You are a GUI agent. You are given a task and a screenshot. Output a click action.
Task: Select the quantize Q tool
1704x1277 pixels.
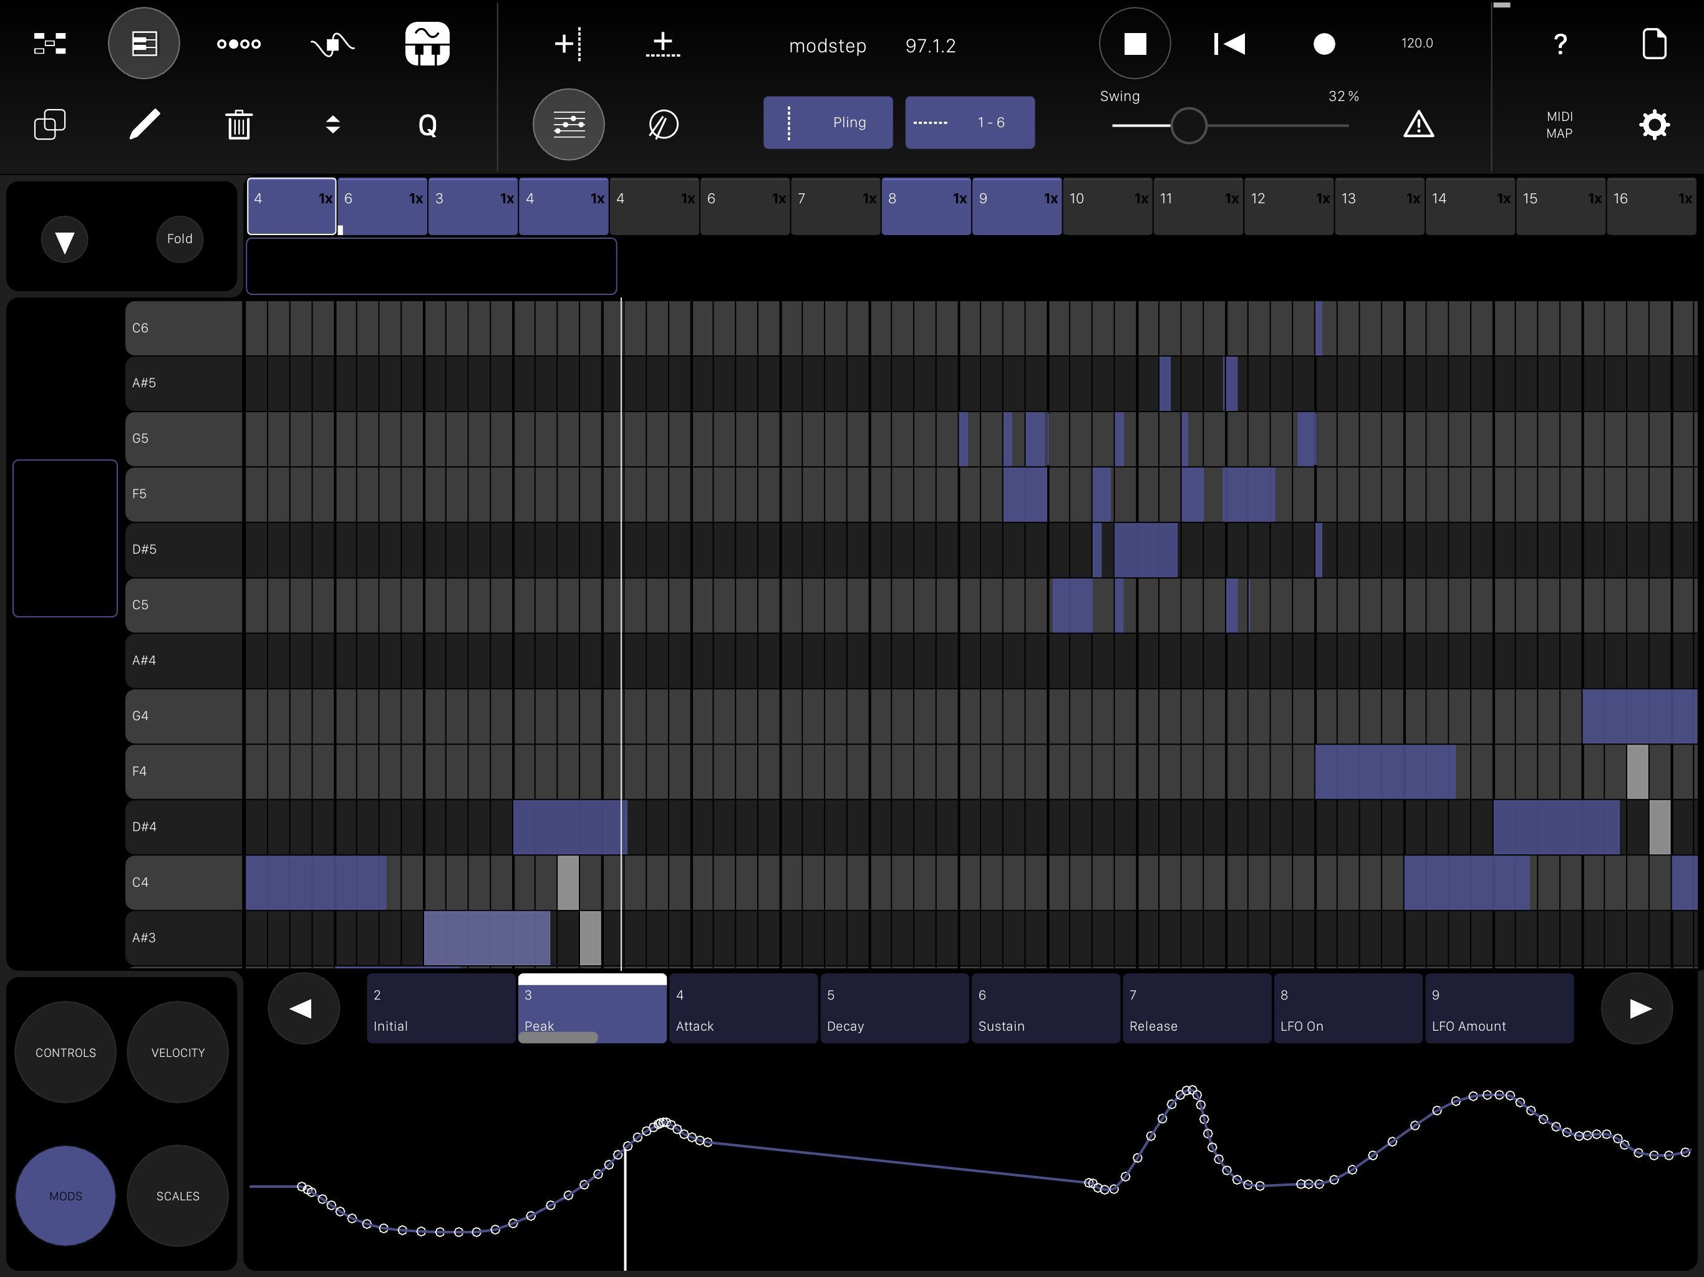click(x=427, y=123)
